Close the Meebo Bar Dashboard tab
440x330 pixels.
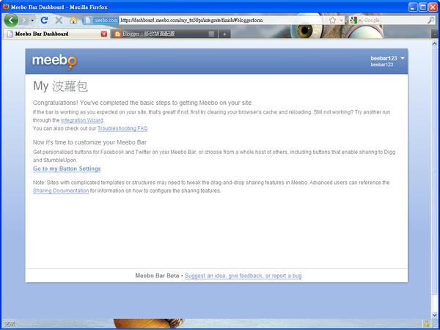(104, 34)
